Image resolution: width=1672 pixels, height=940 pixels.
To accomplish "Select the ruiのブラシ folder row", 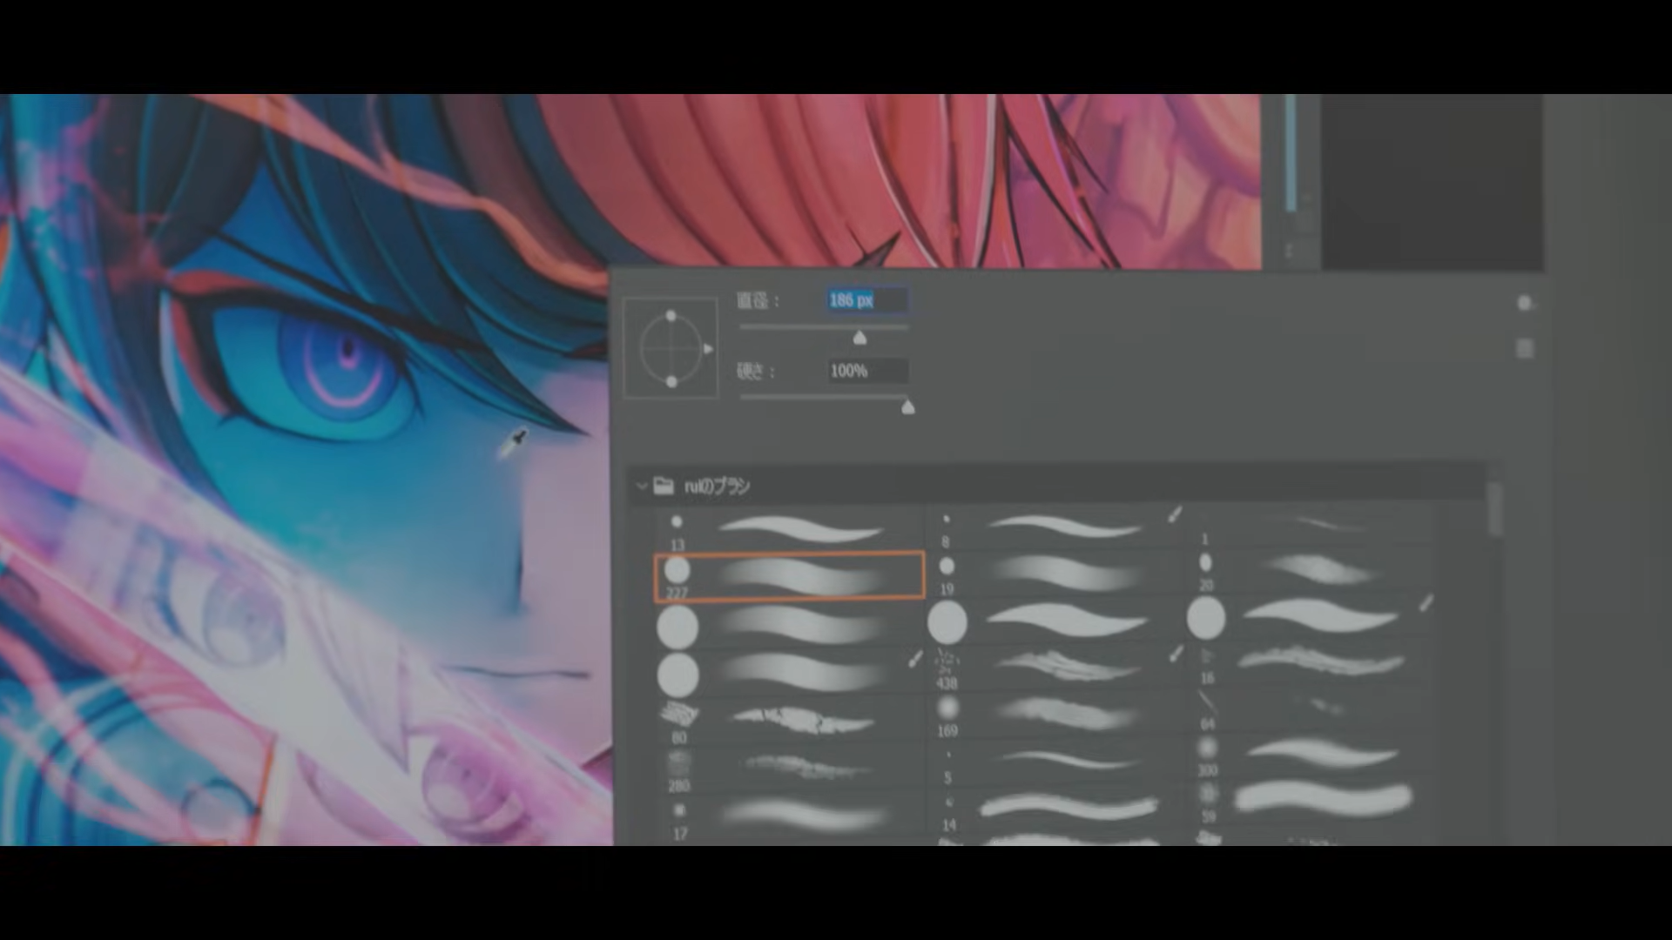I will coord(1056,486).
